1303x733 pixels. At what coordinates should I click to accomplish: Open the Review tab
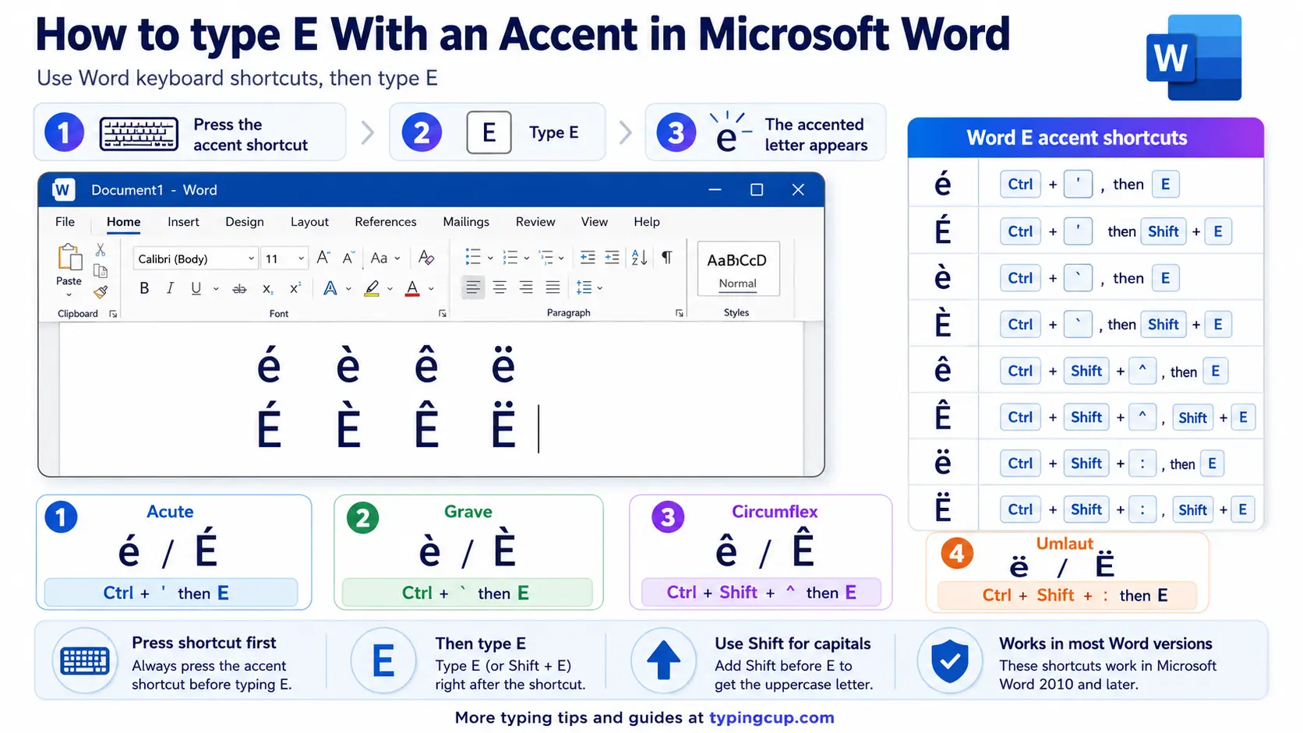click(535, 222)
